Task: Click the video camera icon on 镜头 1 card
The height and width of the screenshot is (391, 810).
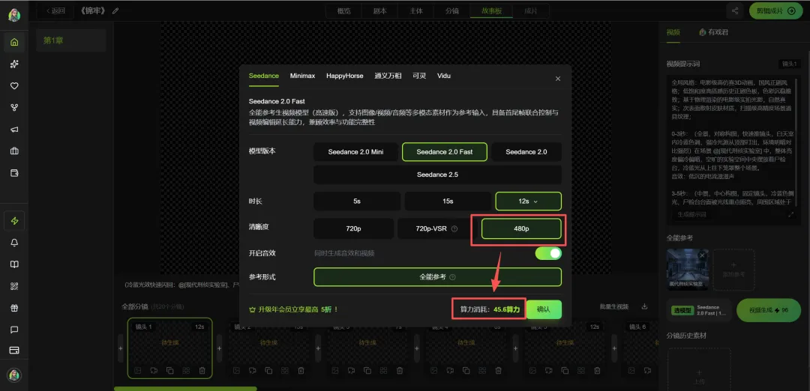Action: coord(154,370)
